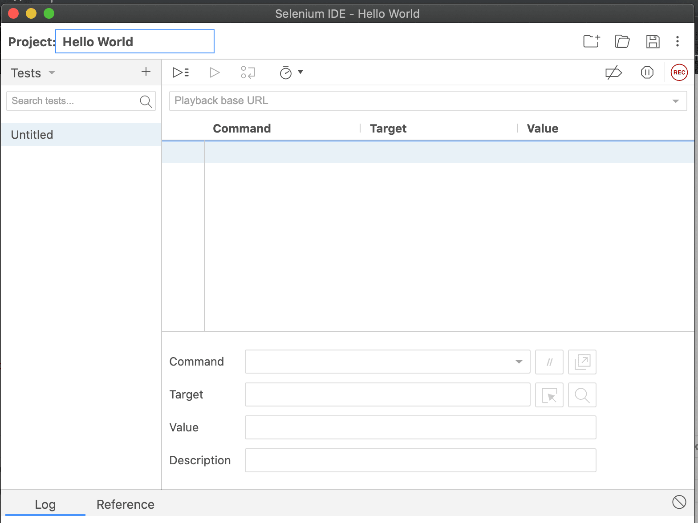The image size is (698, 523).
Task: Switch to the Log tab
Action: pyautogui.click(x=45, y=504)
